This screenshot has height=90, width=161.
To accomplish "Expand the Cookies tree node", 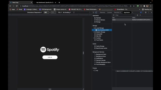I will tap(94, 38).
